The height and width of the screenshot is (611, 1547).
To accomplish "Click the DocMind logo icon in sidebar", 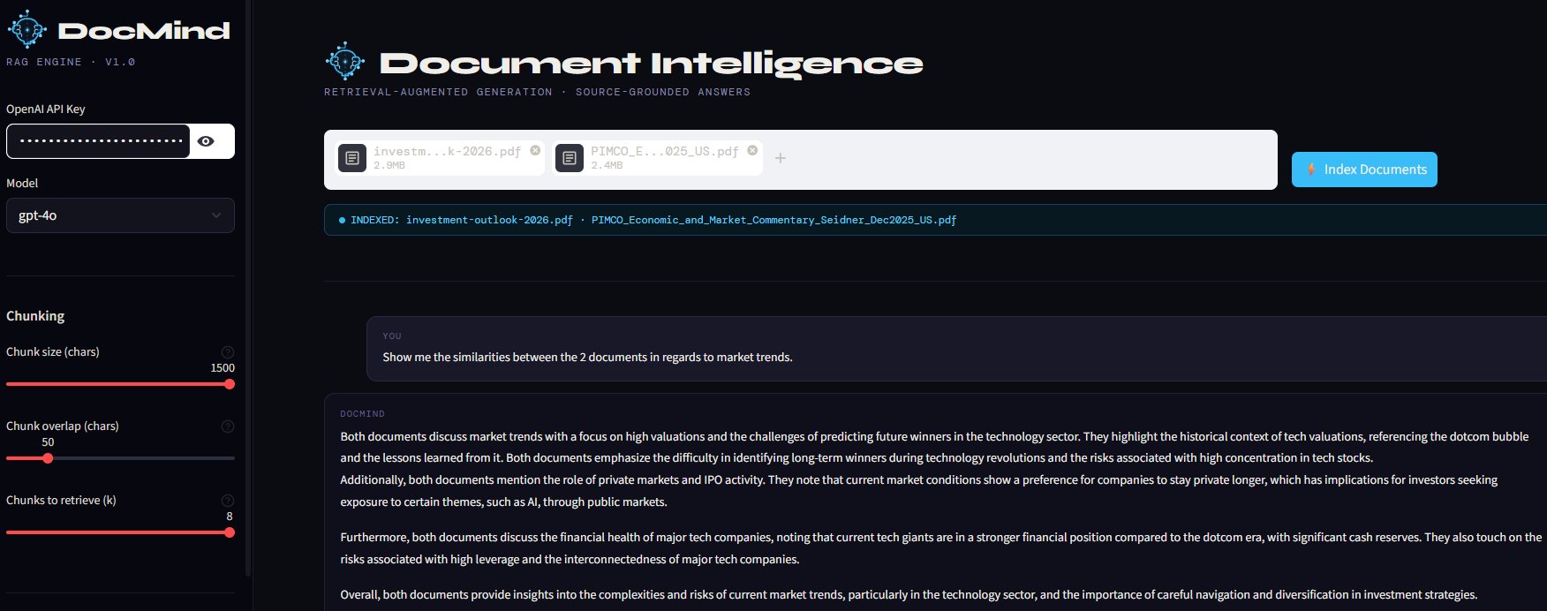I will [26, 29].
